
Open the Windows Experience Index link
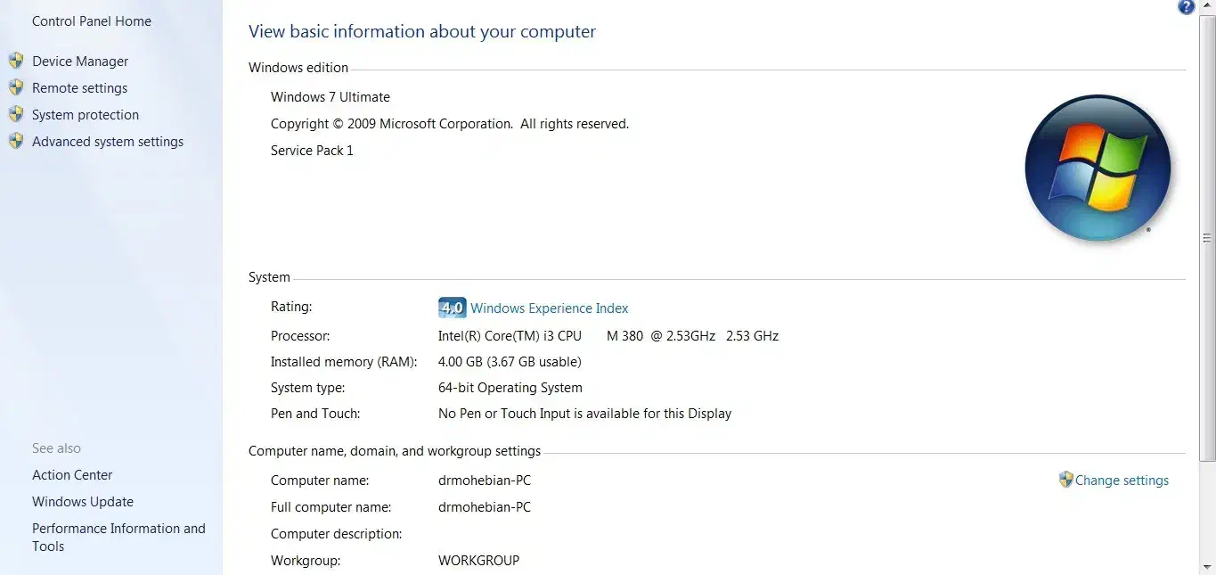550,308
